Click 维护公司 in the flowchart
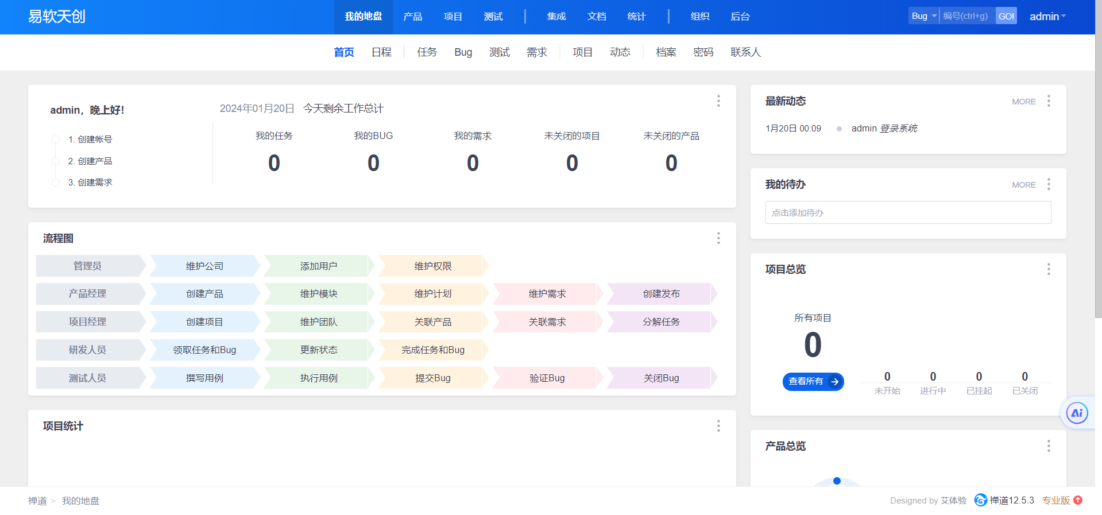The image size is (1102, 515). point(204,266)
